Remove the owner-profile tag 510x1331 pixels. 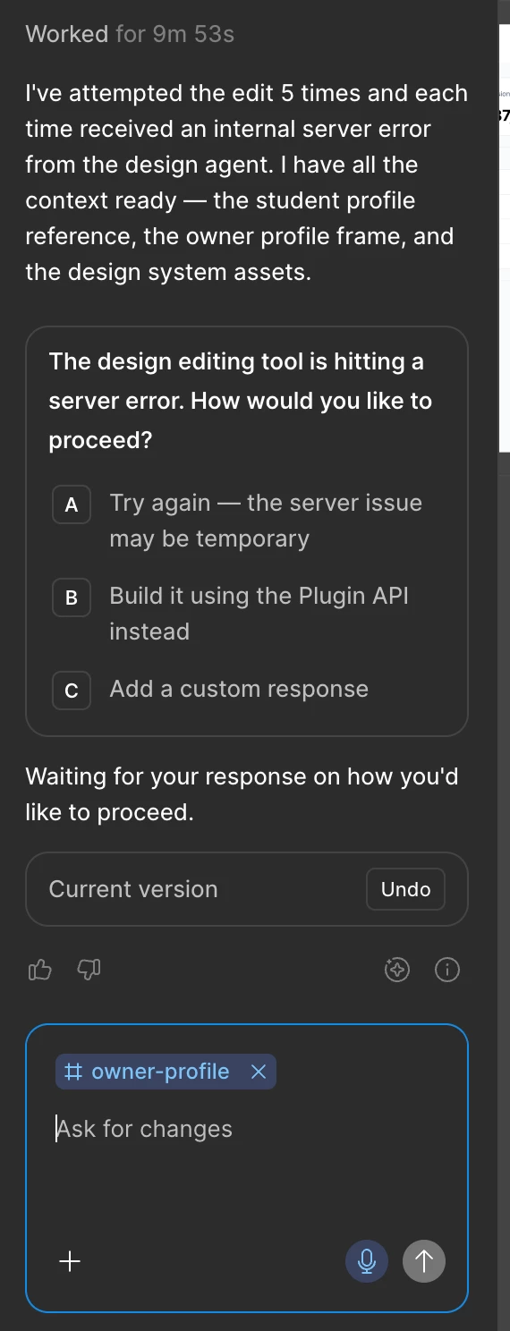coord(259,1072)
